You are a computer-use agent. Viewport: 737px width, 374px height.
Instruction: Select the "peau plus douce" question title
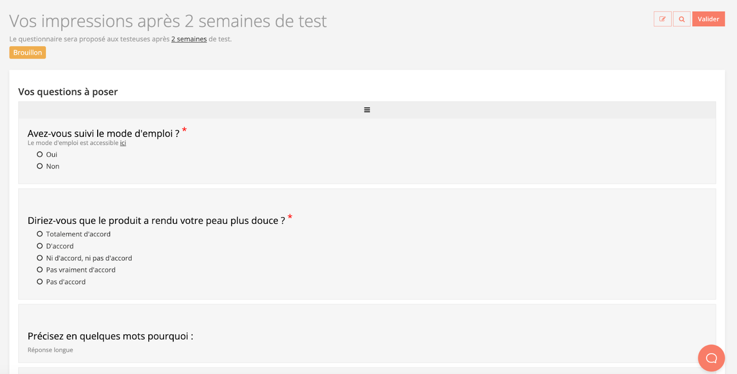[x=156, y=221]
